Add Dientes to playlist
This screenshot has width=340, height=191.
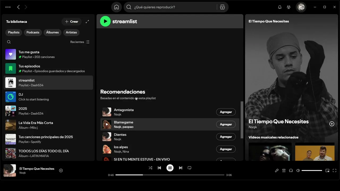(x=226, y=137)
